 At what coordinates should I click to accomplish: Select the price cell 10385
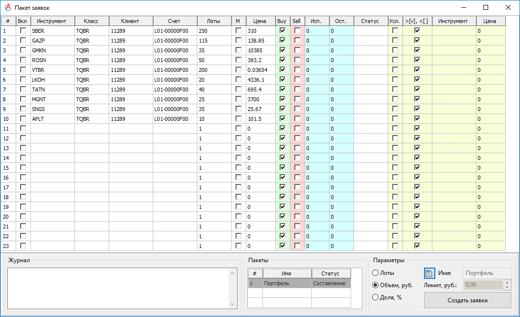[x=260, y=50]
